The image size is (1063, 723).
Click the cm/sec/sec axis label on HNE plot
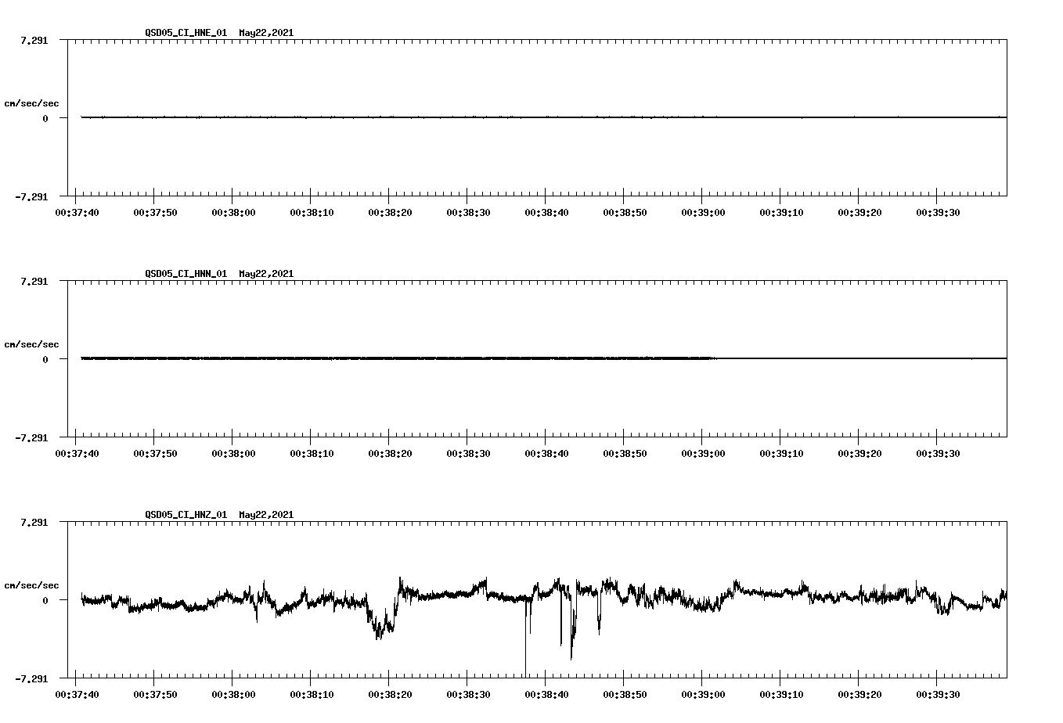pyautogui.click(x=31, y=102)
